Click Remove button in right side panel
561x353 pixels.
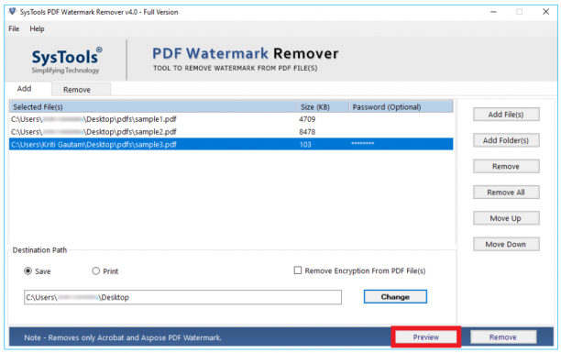(x=506, y=167)
